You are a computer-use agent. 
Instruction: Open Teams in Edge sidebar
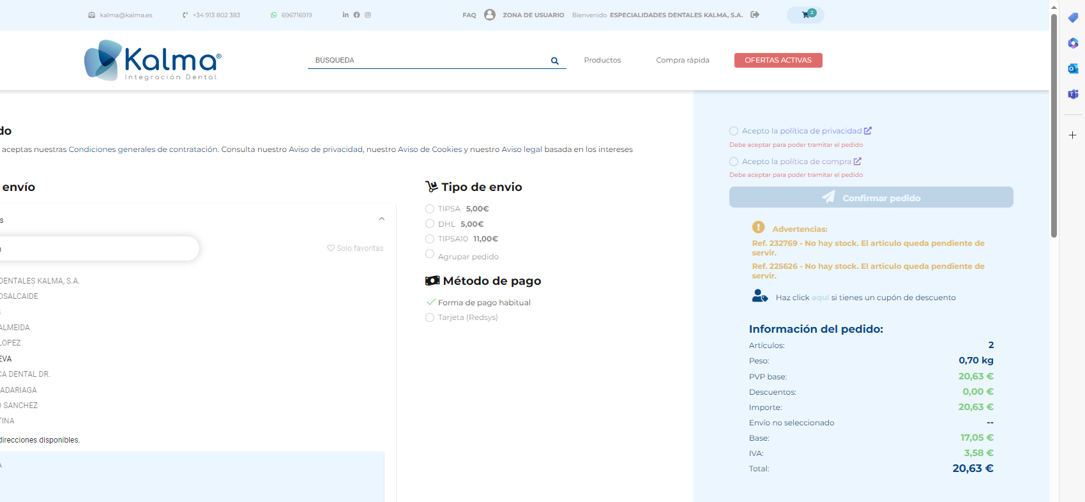(1073, 94)
